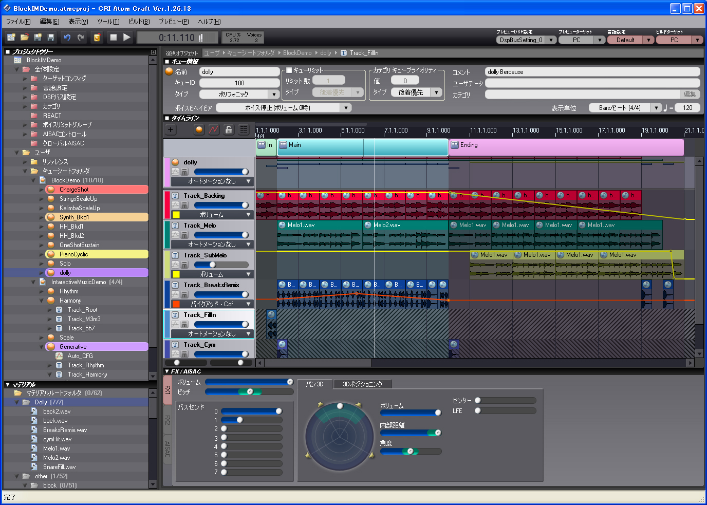Click the add track plus icon
The height and width of the screenshot is (505, 707).
click(x=171, y=129)
